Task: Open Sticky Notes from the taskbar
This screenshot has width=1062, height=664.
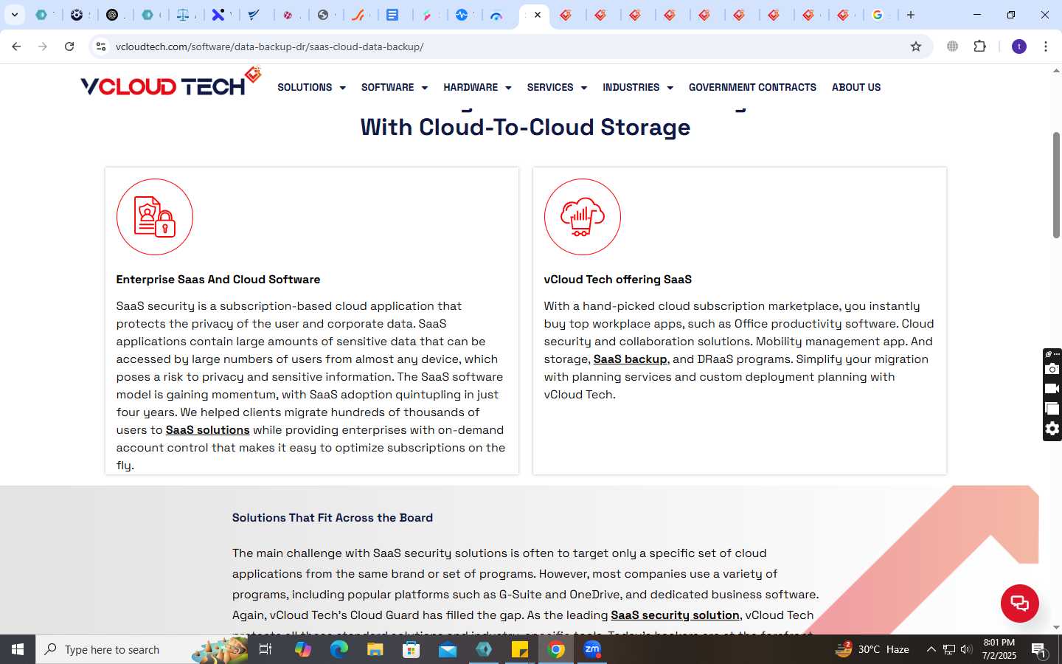Action: [520, 649]
